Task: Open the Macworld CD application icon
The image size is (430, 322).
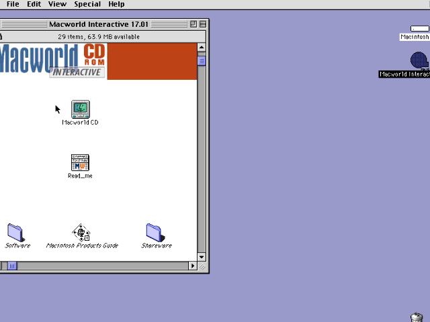Action: (x=81, y=109)
